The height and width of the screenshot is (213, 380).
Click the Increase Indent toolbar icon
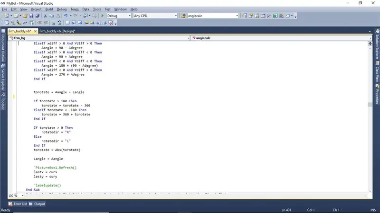point(46,23)
